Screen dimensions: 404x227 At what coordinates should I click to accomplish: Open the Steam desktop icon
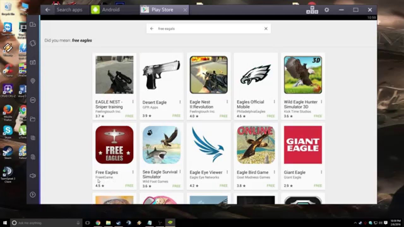(x=8, y=153)
